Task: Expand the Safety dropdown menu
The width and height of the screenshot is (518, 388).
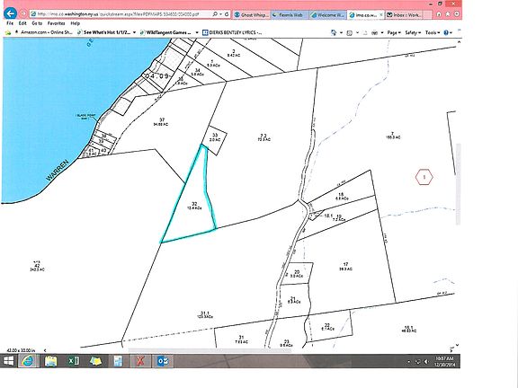Action: [413, 32]
